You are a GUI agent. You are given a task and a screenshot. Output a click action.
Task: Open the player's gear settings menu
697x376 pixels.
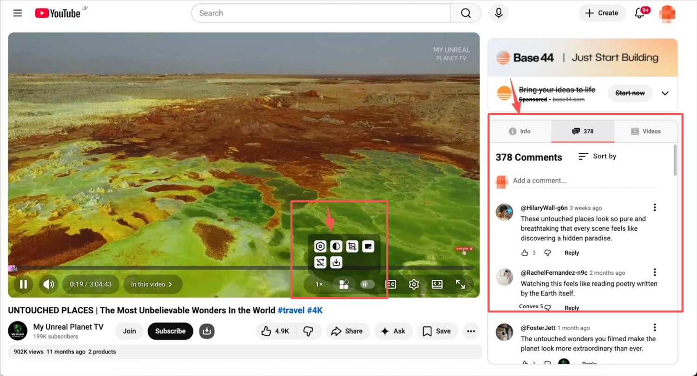click(x=414, y=285)
